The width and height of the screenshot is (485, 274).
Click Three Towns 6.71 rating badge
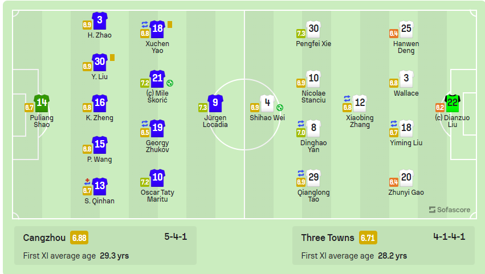[x=368, y=238]
